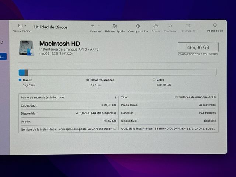Viewport: 236px width, 177px height.
Task: Click the Otros volúmenes 7,77 GB value
Action: [x=96, y=85]
